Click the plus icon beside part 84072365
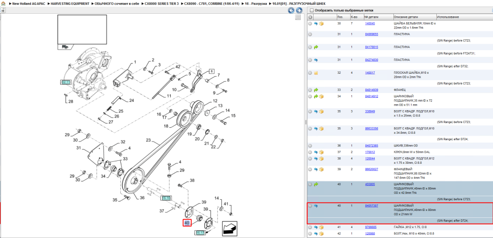 point(310,146)
